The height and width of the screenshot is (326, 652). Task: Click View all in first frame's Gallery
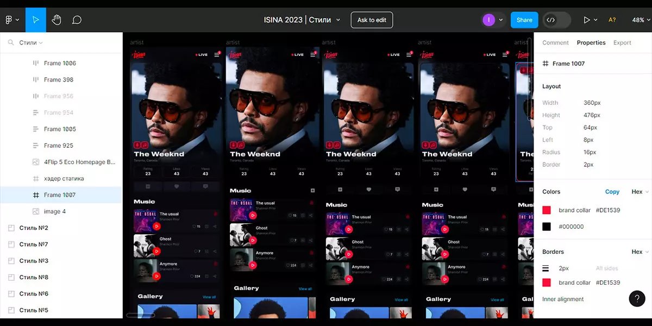tap(209, 297)
